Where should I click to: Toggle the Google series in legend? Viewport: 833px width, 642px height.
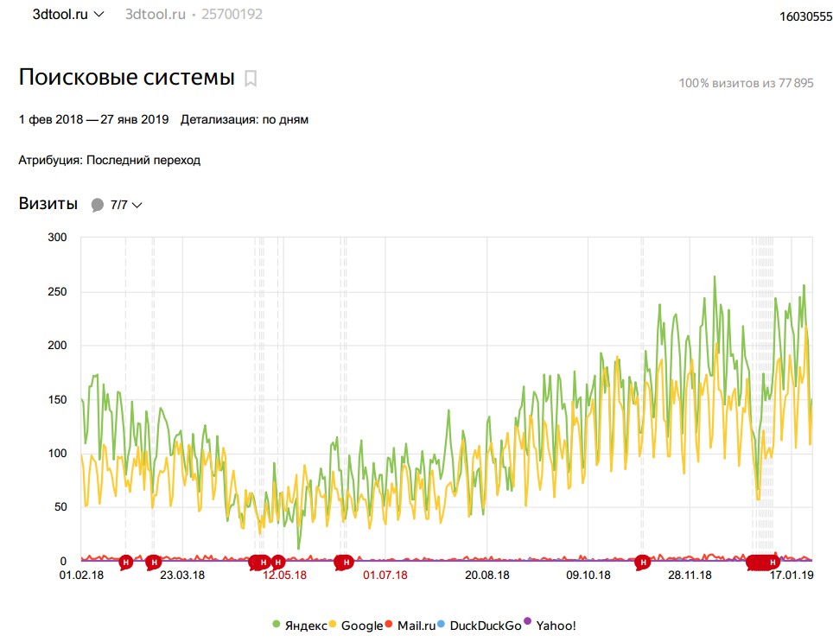click(356, 625)
